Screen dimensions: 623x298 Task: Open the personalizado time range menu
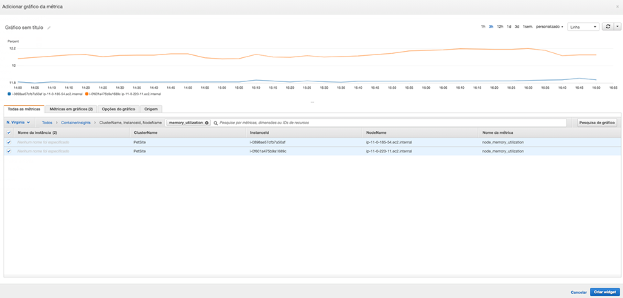(x=550, y=26)
